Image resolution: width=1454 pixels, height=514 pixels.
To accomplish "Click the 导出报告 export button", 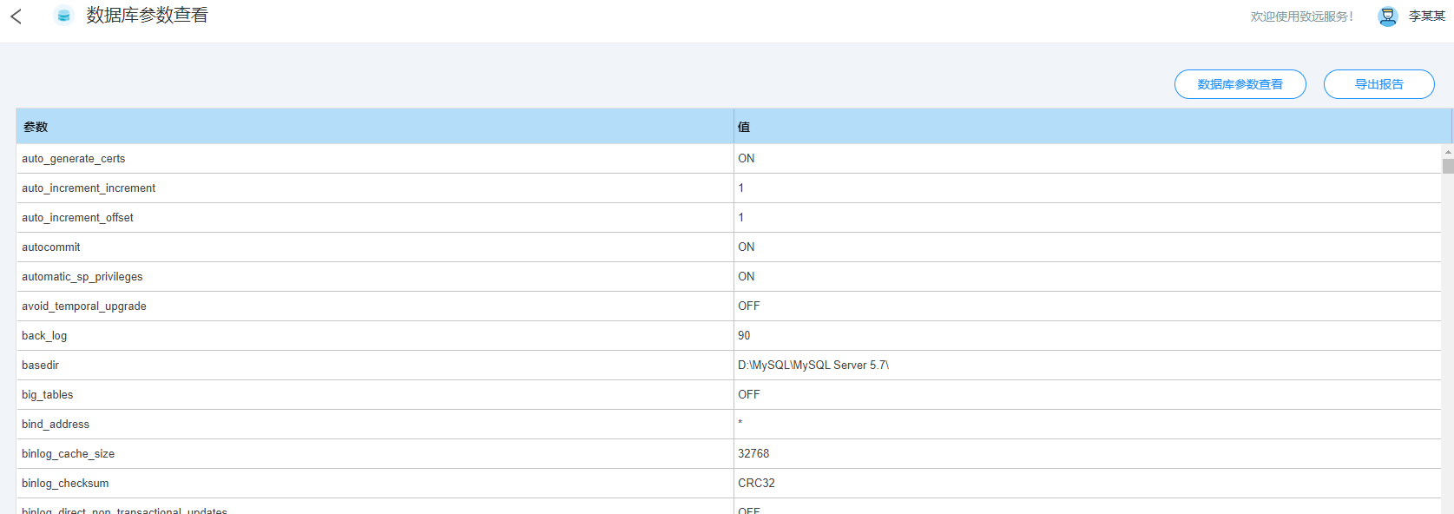I will [1378, 84].
